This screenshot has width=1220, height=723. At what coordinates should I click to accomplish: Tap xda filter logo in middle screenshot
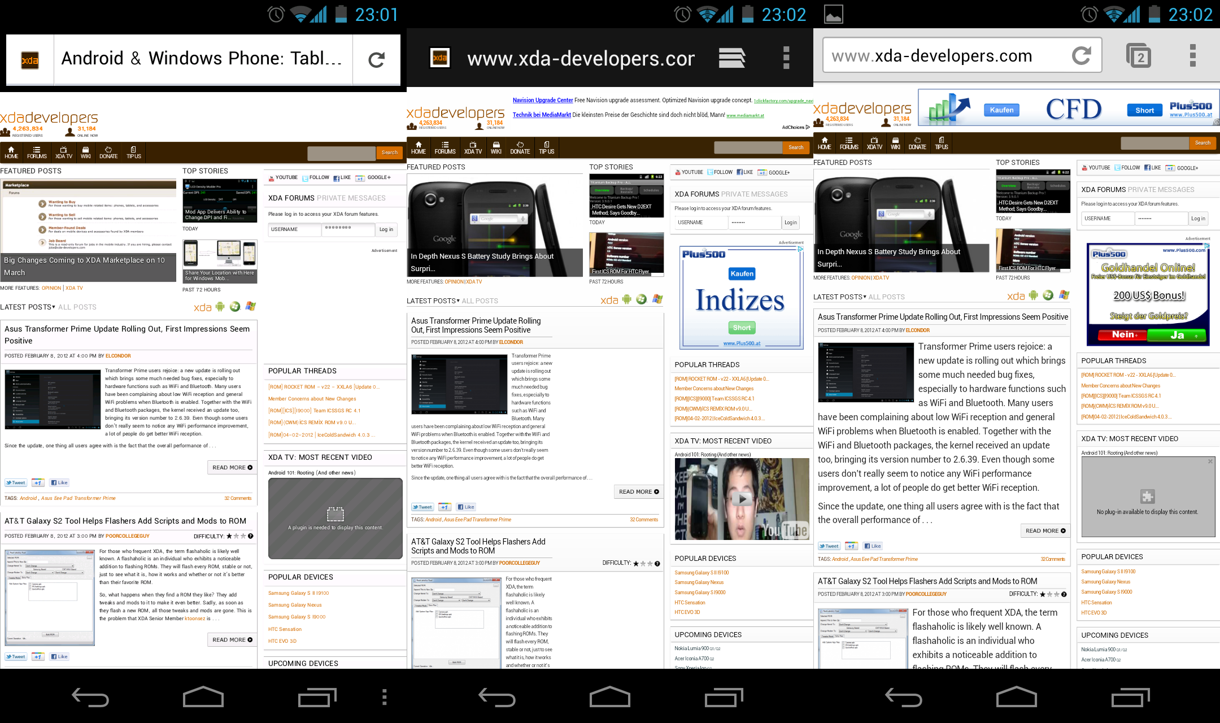click(x=609, y=300)
